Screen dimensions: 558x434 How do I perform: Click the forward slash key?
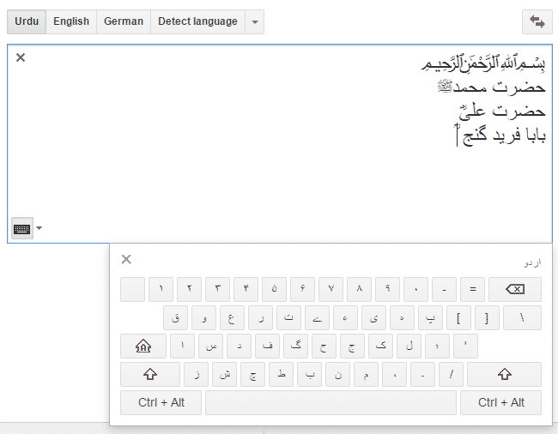pos(451,374)
